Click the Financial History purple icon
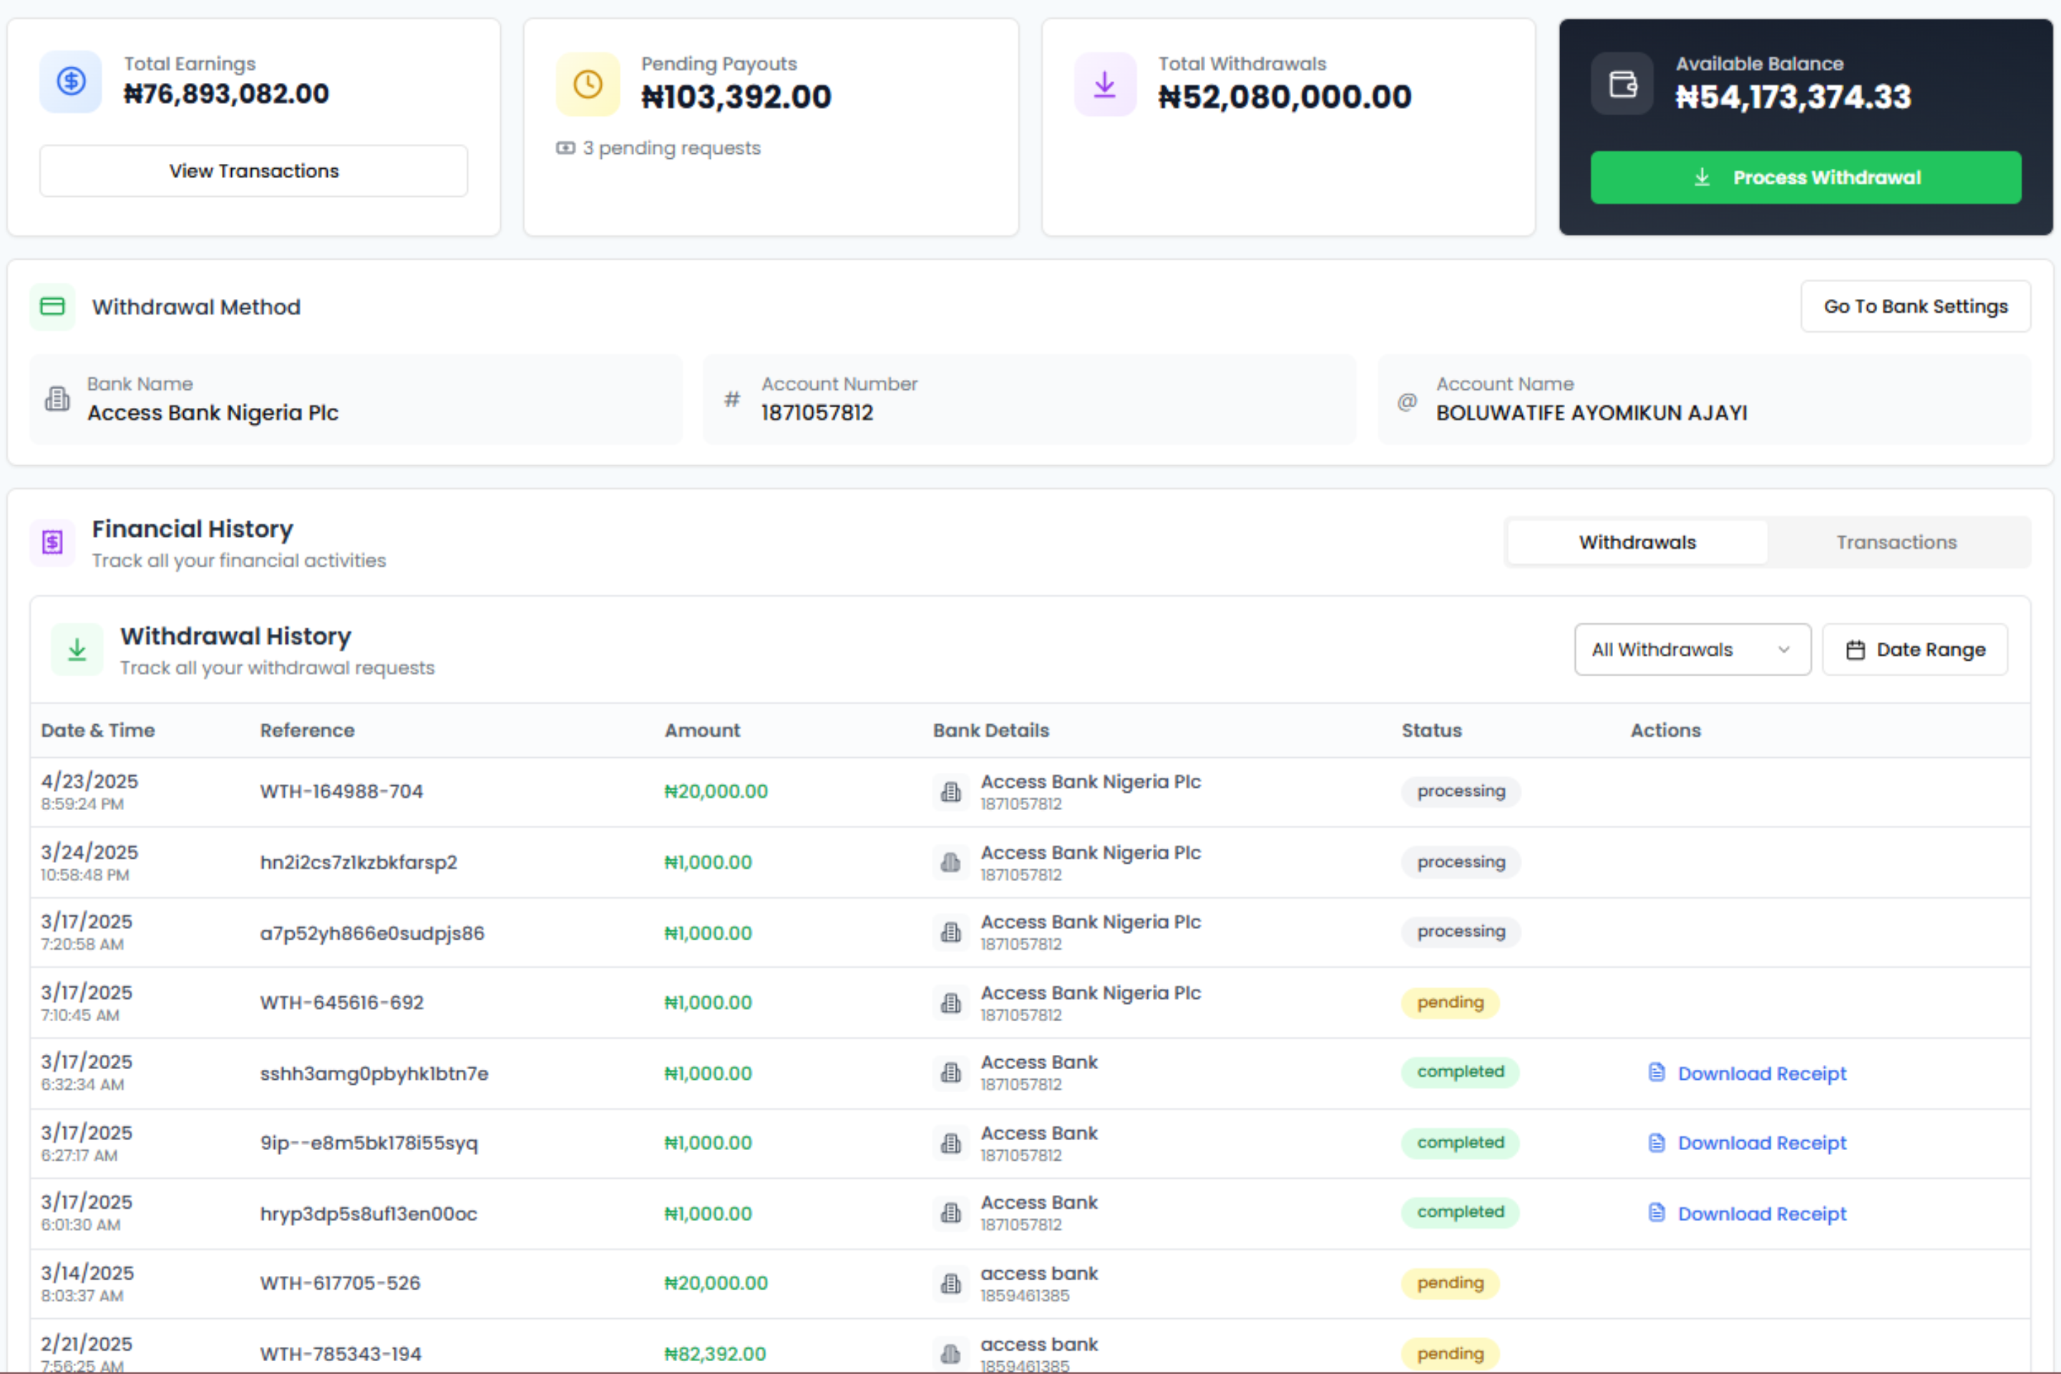This screenshot has width=2061, height=1374. 52,542
